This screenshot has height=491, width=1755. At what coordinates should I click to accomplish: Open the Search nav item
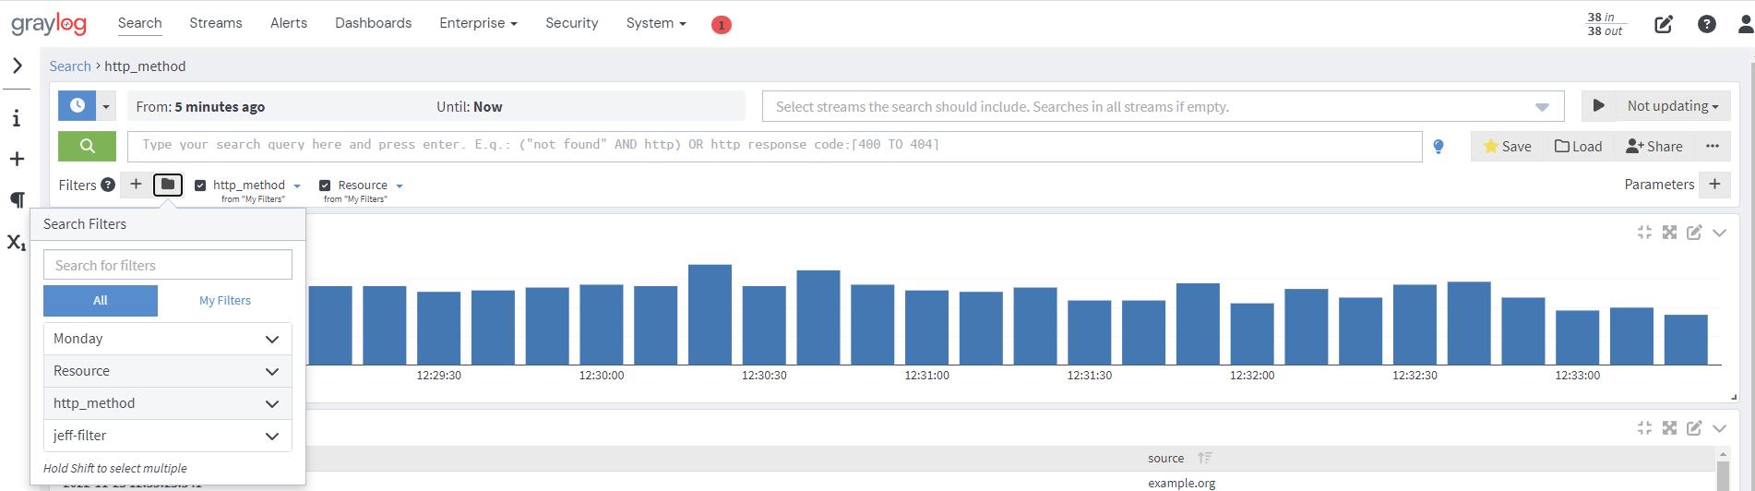(139, 23)
